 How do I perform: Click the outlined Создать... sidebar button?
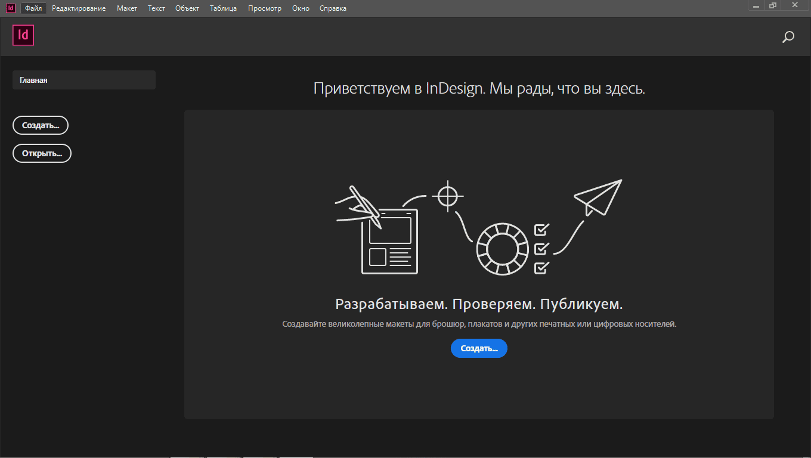pyautogui.click(x=41, y=125)
